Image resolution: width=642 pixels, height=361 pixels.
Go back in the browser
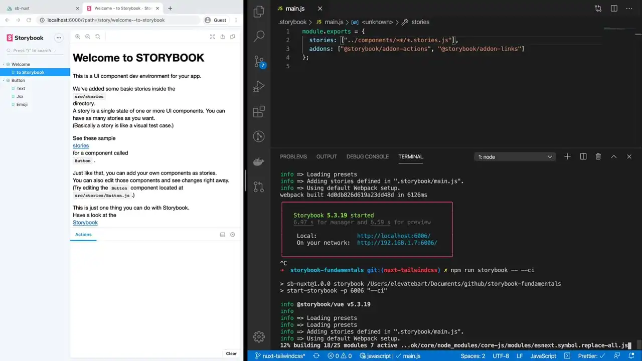pos(7,20)
